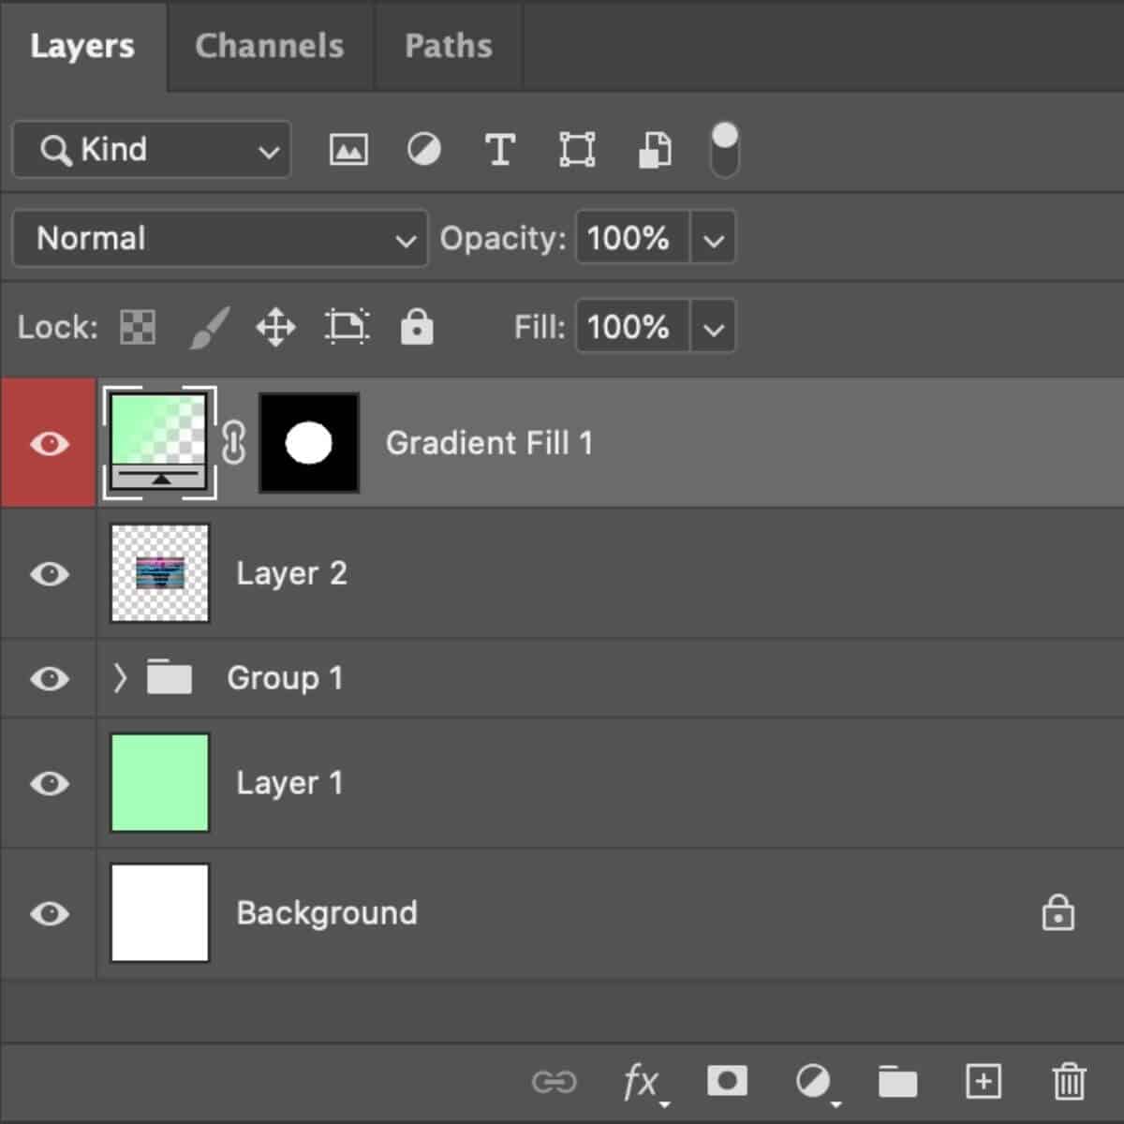Screen dimensions: 1124x1124
Task: Open the blend mode dropdown
Action: 218,239
